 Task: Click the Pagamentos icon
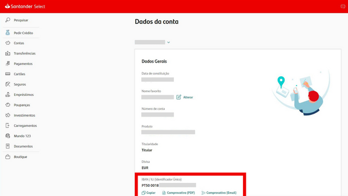point(8,64)
